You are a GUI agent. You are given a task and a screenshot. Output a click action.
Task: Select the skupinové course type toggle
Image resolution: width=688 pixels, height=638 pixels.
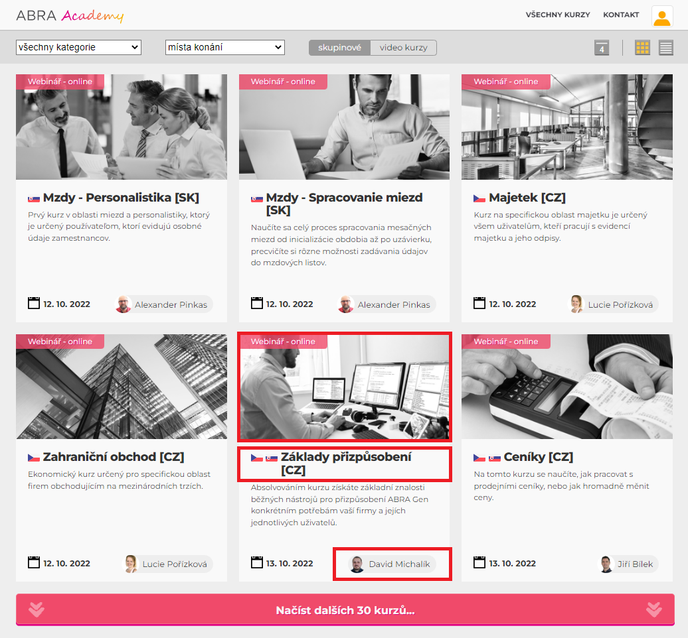339,48
